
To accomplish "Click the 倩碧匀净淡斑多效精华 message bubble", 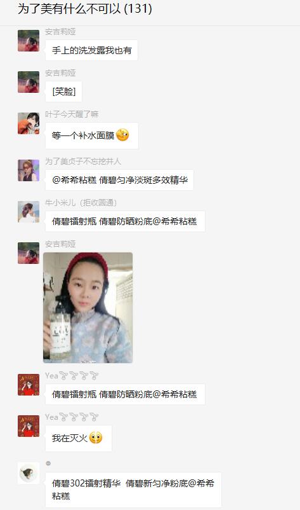I will 119,180.
